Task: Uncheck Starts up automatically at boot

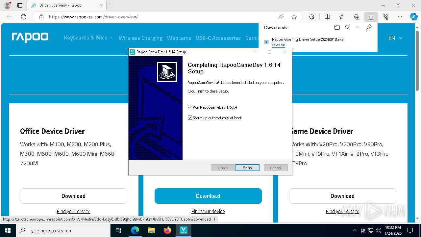Action: [x=190, y=118]
